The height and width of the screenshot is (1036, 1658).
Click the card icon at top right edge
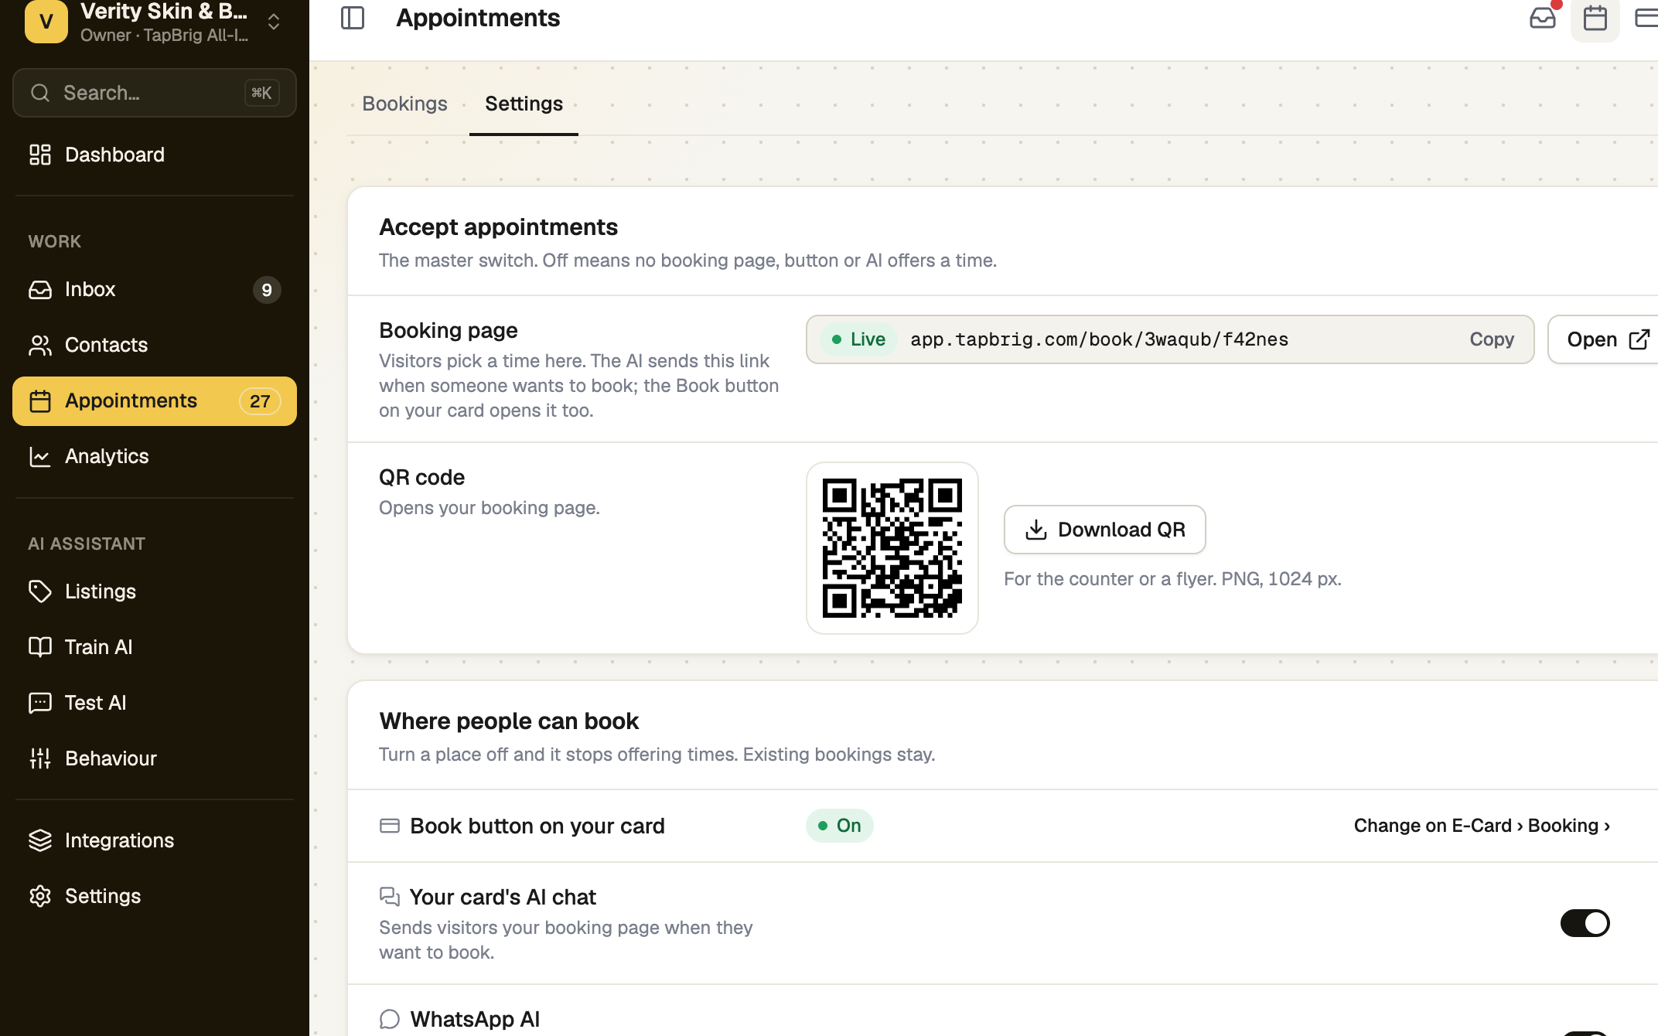point(1646,18)
